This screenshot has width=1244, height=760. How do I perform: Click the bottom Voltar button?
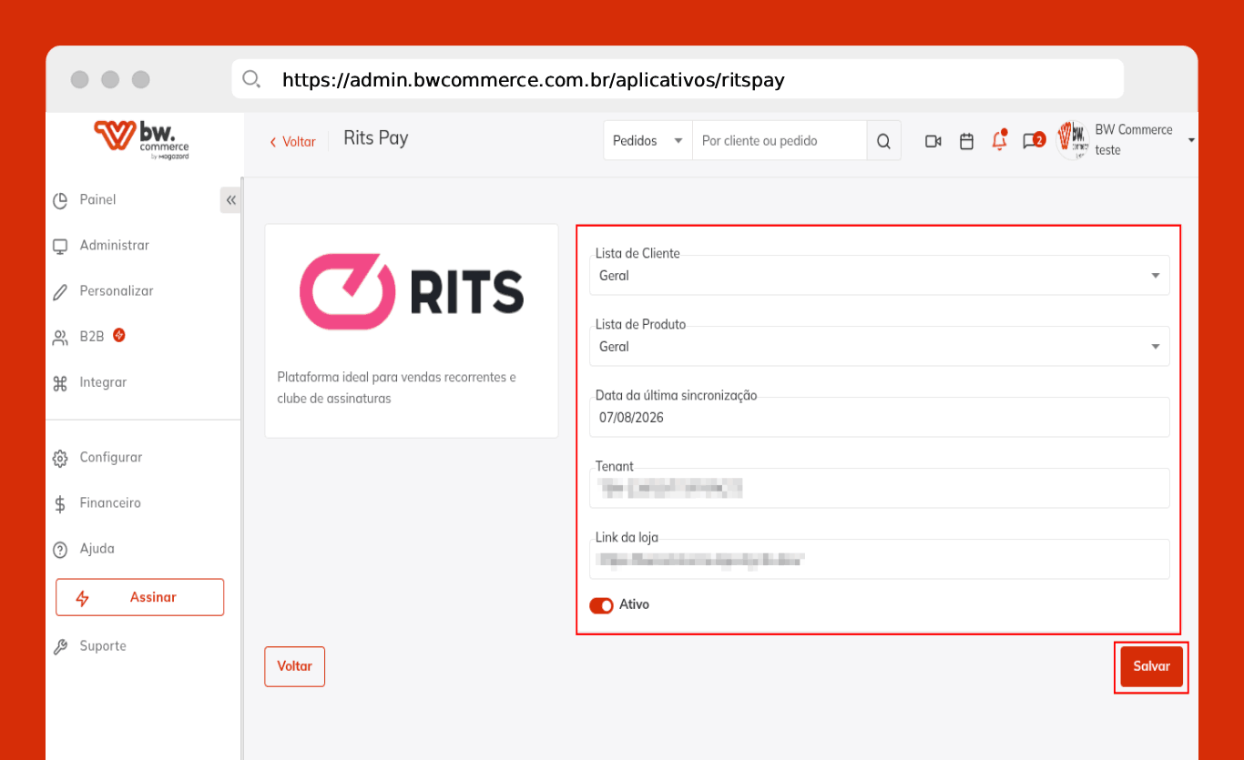295,666
